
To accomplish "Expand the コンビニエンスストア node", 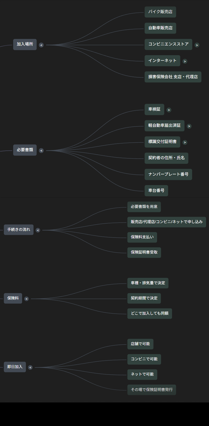I will coord(197,45).
